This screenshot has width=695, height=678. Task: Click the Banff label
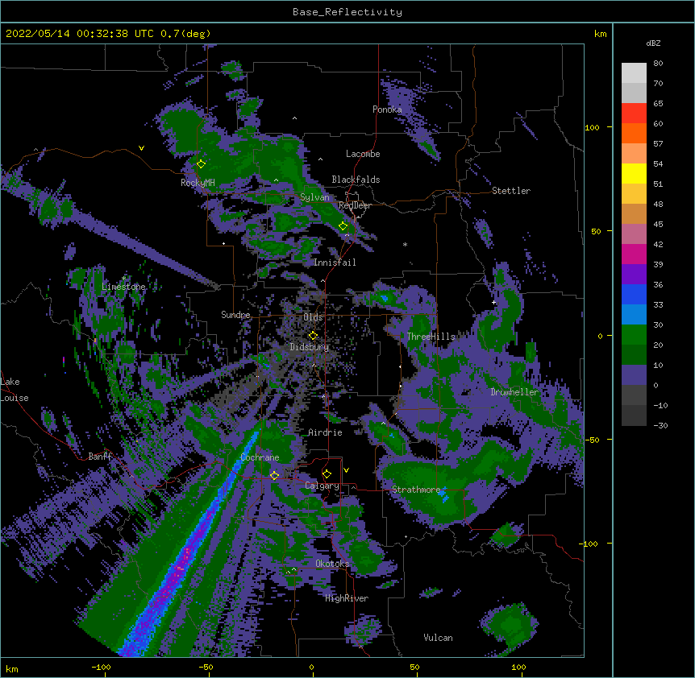[x=100, y=457]
